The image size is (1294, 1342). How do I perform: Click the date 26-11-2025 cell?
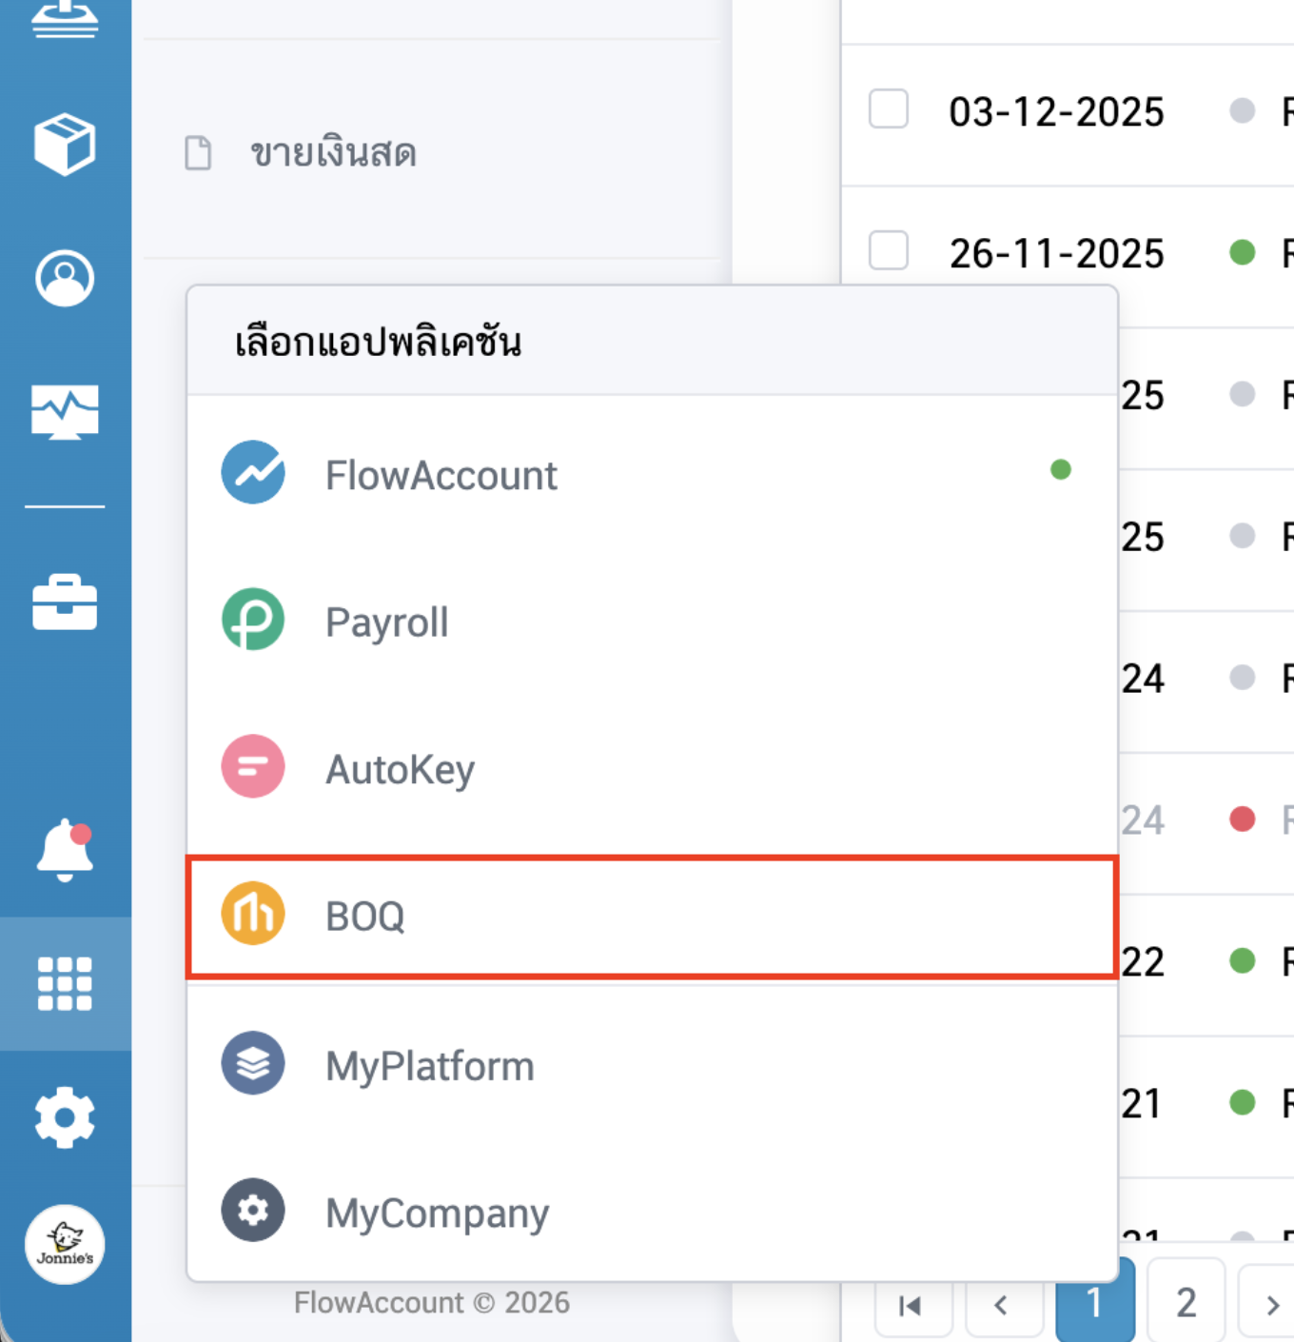click(1056, 254)
